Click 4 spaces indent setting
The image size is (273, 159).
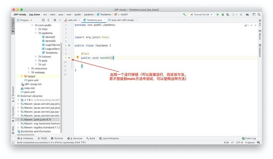tap(250, 143)
